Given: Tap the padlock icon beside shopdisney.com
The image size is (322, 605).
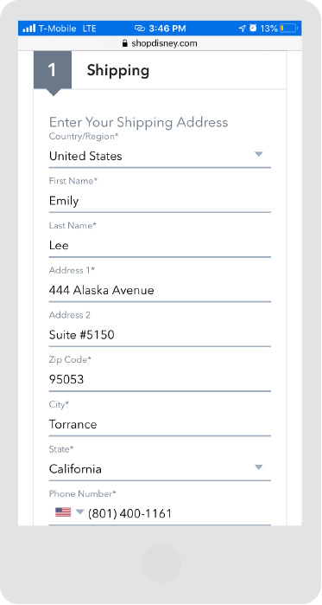Looking at the screenshot, I should click(x=124, y=43).
